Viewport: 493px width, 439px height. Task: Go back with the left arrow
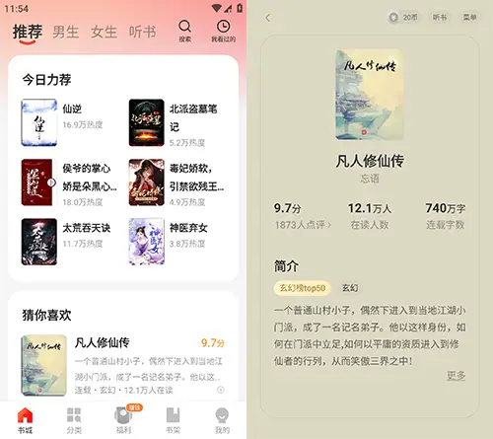[268, 18]
